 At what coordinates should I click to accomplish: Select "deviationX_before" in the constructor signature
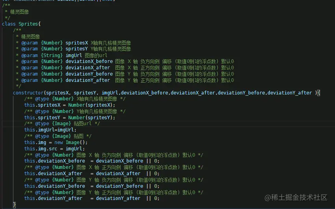tap(145, 93)
